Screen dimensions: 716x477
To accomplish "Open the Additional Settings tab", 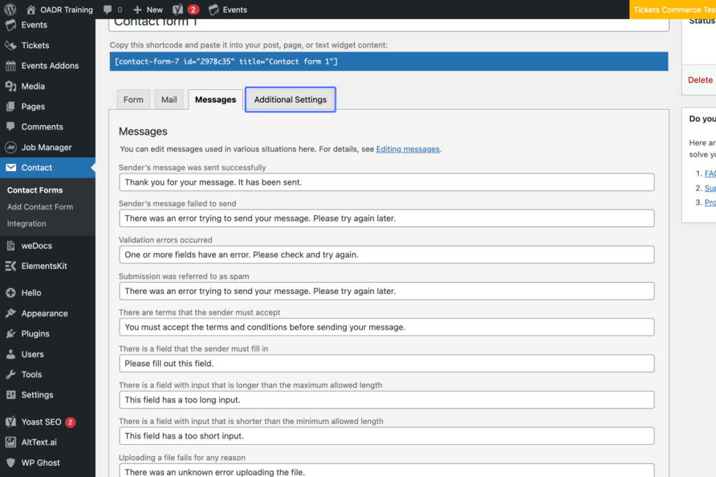I will (x=290, y=99).
